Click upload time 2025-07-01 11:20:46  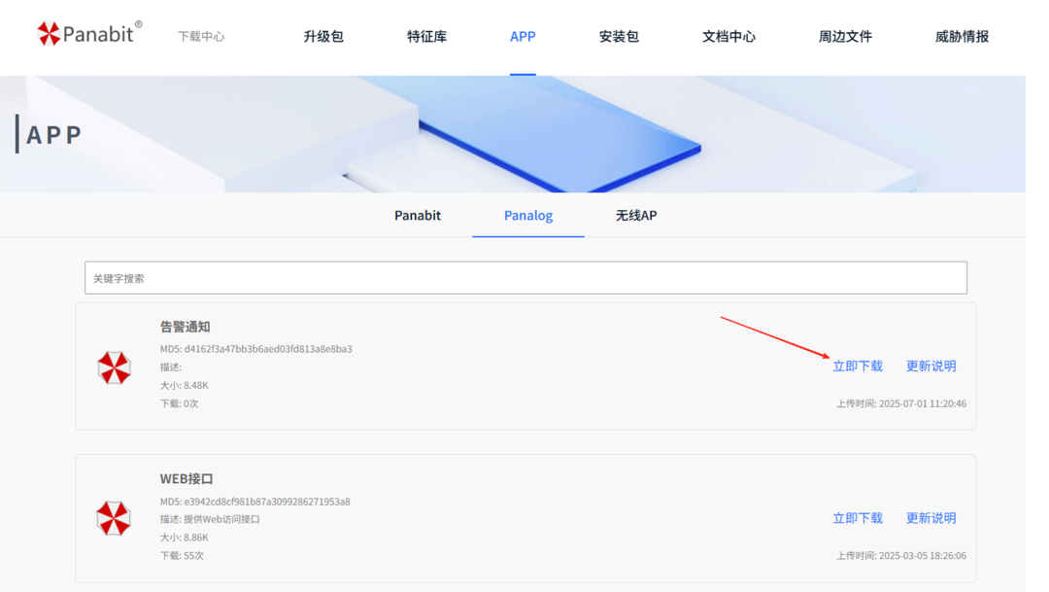(923, 403)
